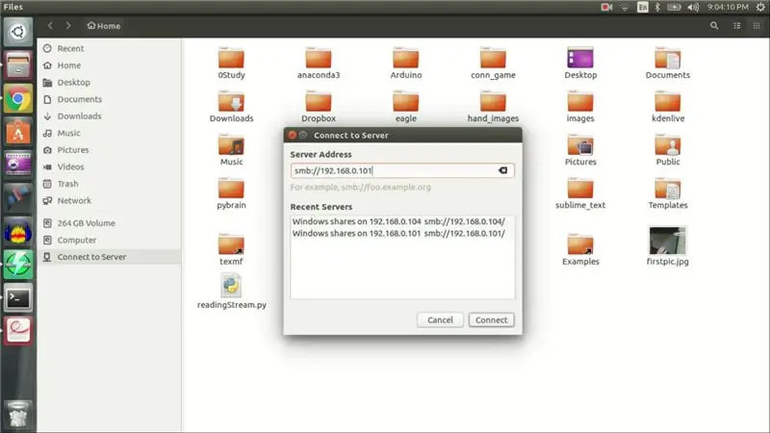This screenshot has height=433, width=770.
Task: Select the readingStream.py file
Action: [231, 293]
